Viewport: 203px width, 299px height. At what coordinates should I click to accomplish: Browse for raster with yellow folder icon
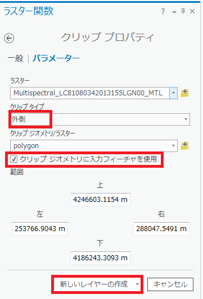click(184, 93)
